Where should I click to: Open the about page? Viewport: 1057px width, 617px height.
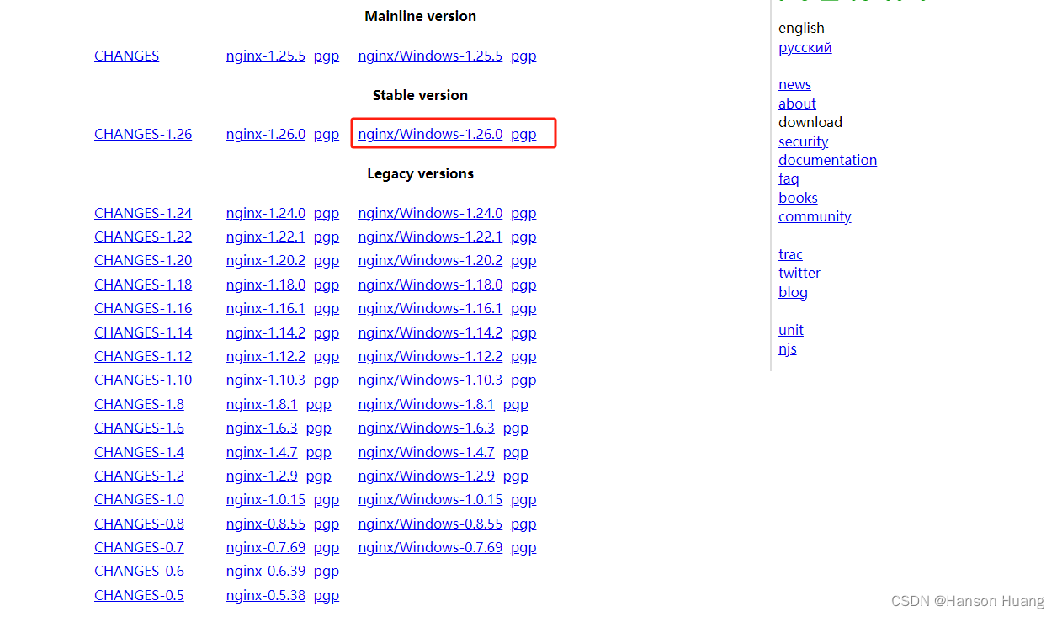(x=797, y=104)
